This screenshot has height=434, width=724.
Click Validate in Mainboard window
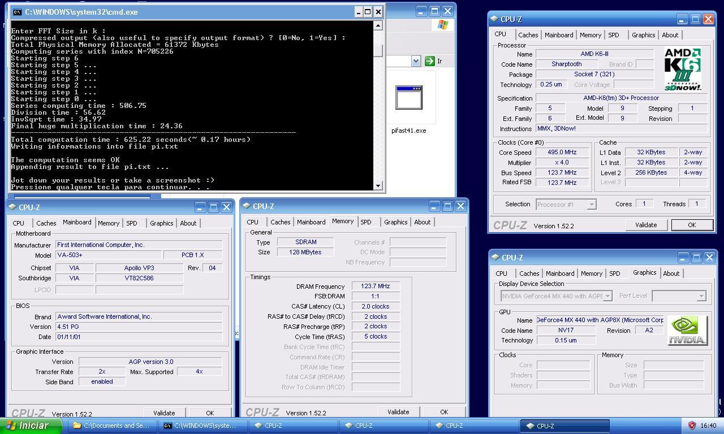(164, 413)
